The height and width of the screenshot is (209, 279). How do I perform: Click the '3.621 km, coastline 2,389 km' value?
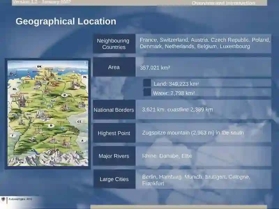tap(178, 109)
